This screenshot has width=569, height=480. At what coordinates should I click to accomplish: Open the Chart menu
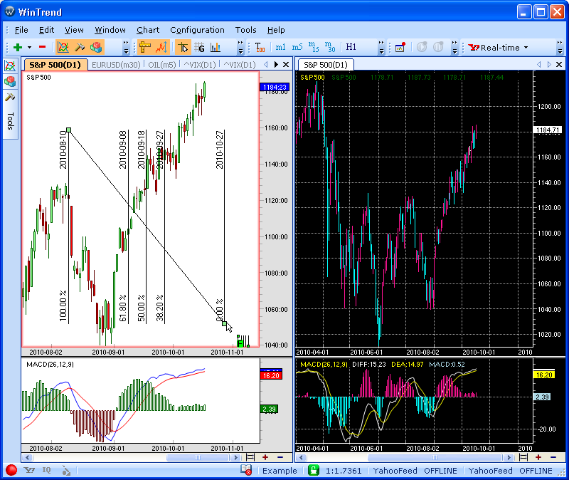[x=148, y=30]
